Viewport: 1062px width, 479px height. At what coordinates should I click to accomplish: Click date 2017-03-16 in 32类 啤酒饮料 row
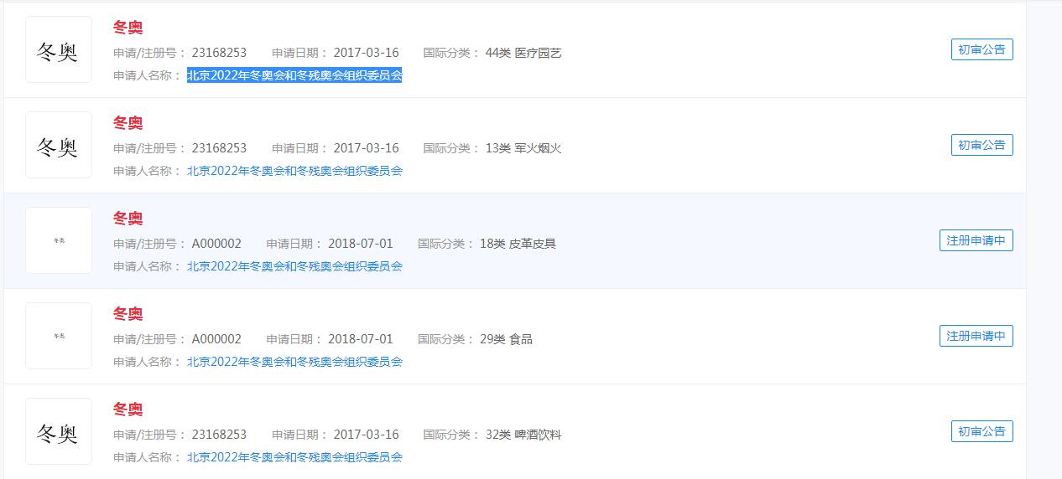pyautogui.click(x=366, y=435)
